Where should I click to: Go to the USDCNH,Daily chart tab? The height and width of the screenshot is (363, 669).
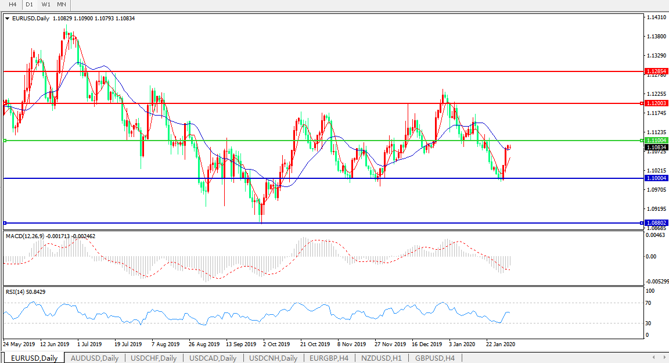click(x=273, y=358)
